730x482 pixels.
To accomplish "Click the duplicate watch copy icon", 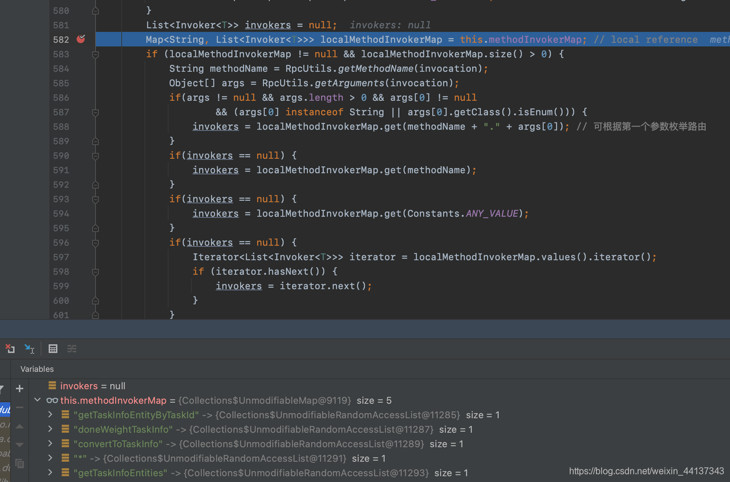I will tap(19, 463).
